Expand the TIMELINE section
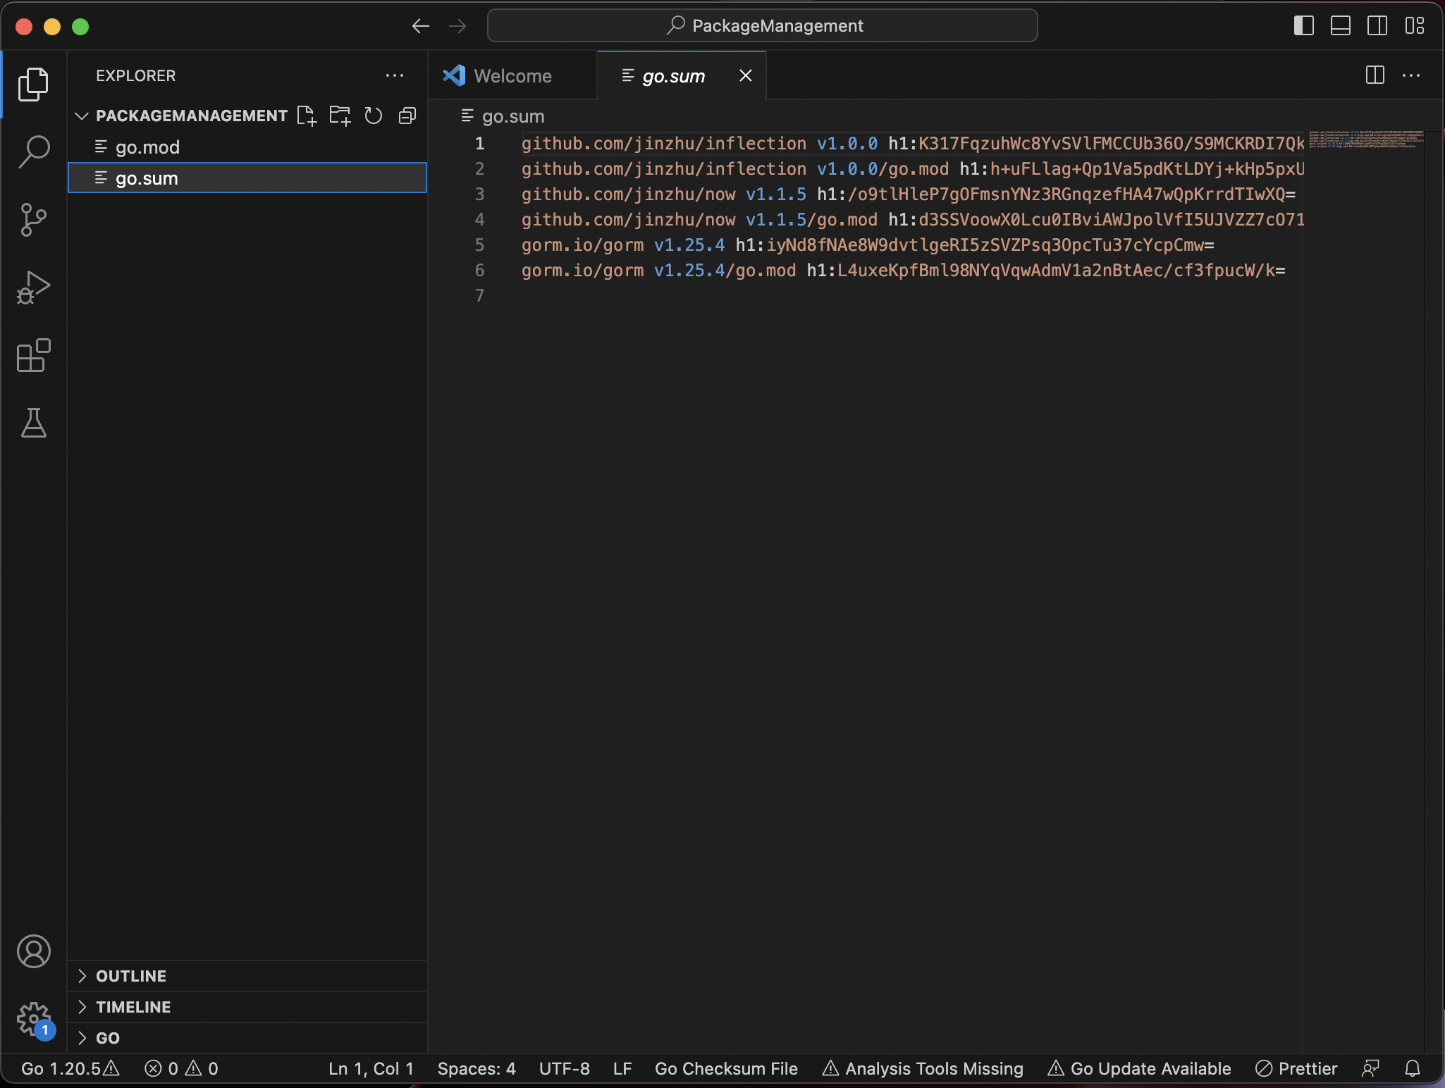The height and width of the screenshot is (1088, 1445). [133, 1007]
